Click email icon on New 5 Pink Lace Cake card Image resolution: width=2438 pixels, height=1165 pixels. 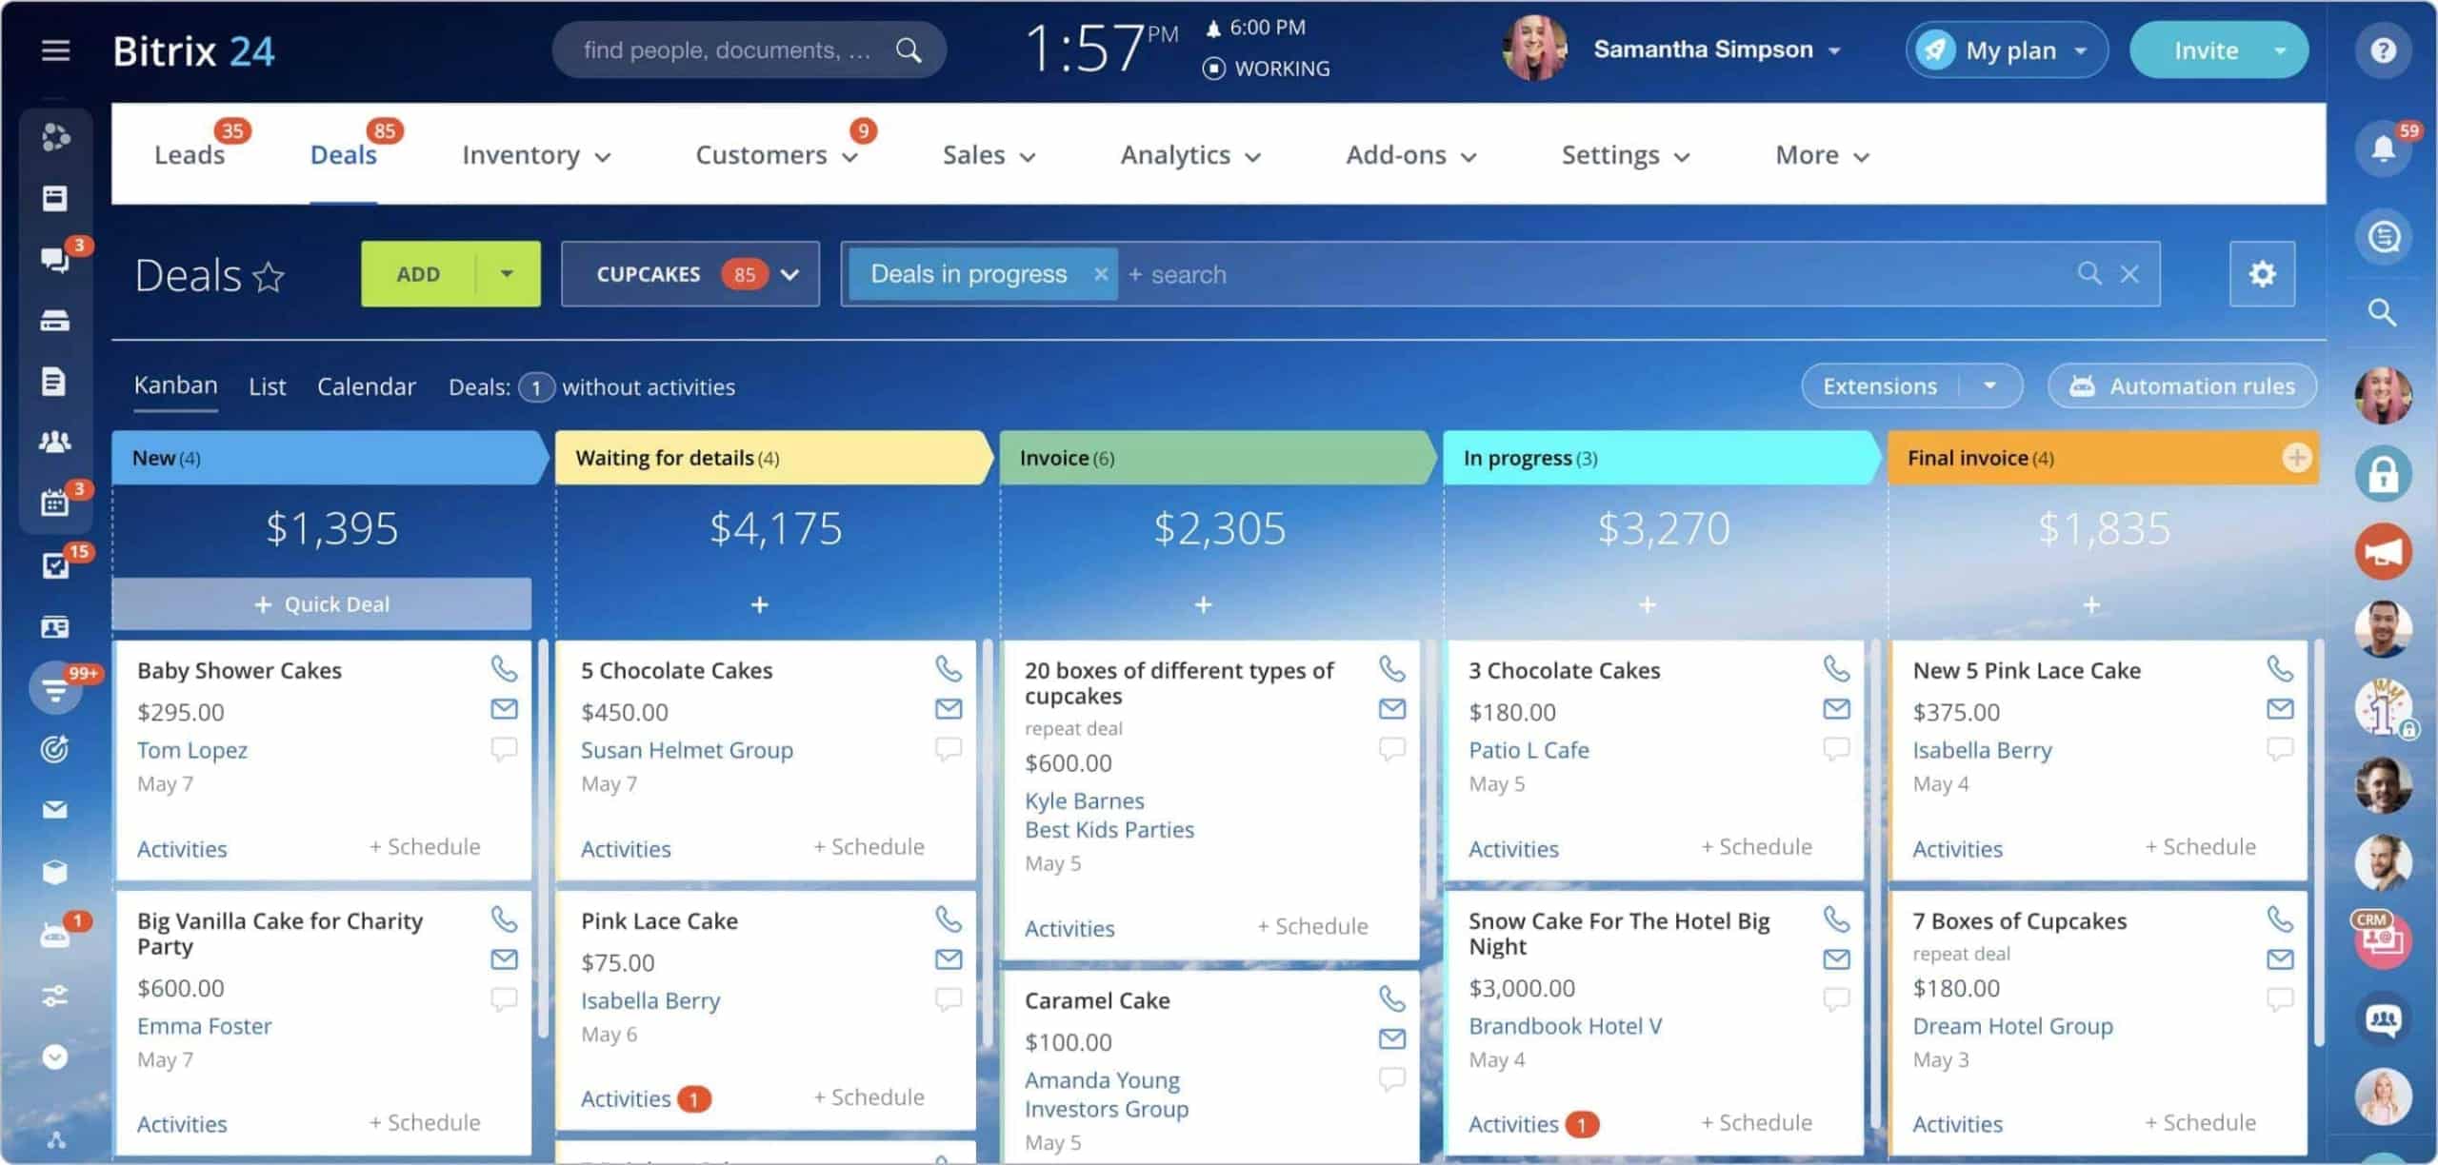click(x=2280, y=709)
